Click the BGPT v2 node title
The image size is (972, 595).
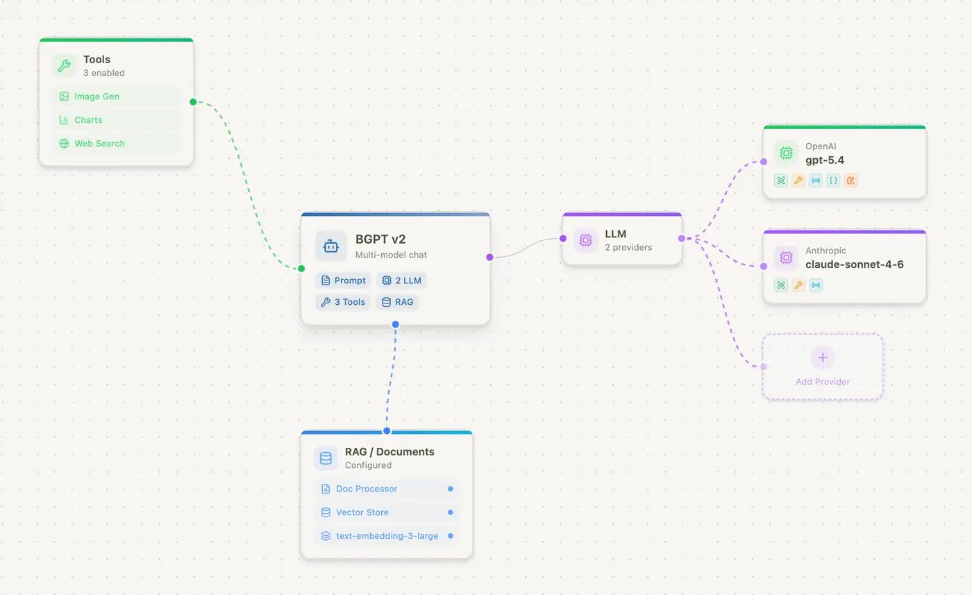pos(380,240)
